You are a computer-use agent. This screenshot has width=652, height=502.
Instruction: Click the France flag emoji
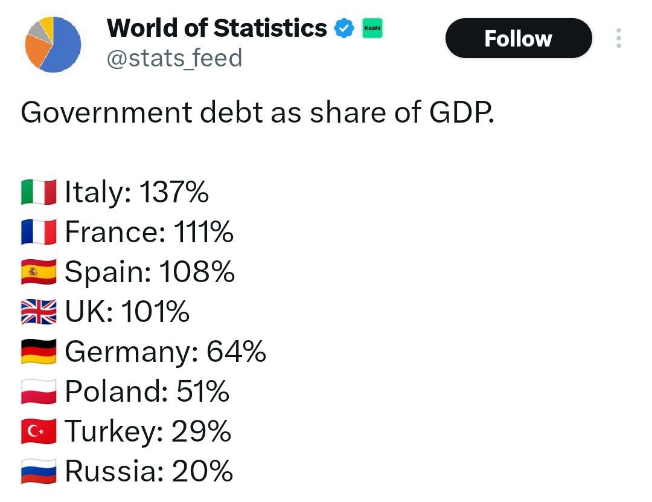click(x=39, y=232)
